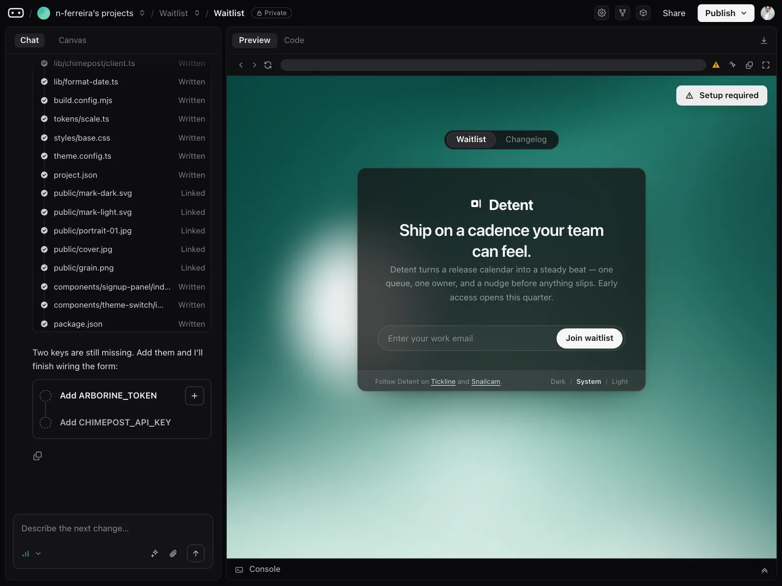782x586 pixels.
Task: Attach a file with the paperclip icon
Action: pyautogui.click(x=173, y=553)
